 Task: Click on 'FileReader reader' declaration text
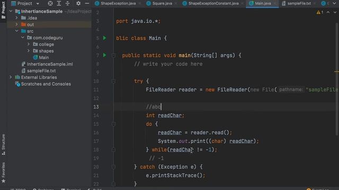pos(171,90)
